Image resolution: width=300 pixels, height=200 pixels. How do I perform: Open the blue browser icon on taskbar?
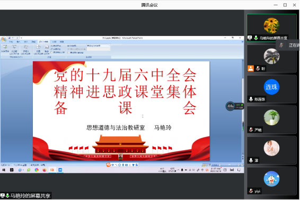(x=20, y=170)
